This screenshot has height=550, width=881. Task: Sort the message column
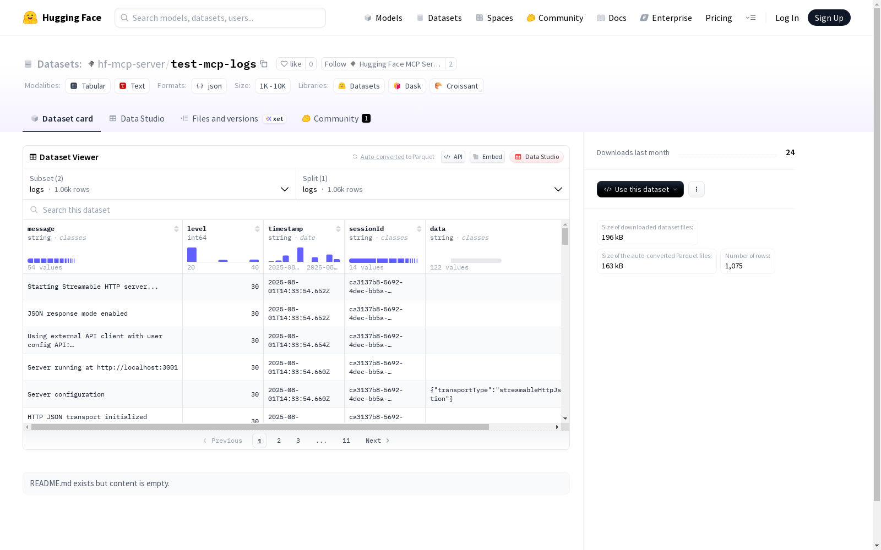[176, 229]
